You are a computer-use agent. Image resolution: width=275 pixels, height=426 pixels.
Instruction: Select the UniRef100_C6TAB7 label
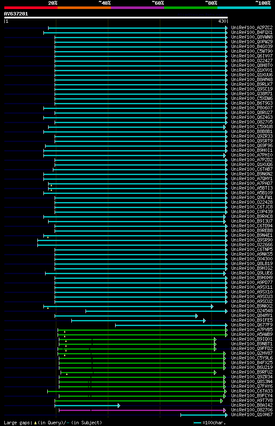[252, 169]
